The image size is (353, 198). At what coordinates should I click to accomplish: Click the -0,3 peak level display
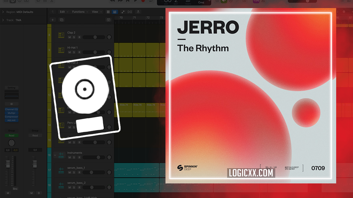tap(15, 150)
